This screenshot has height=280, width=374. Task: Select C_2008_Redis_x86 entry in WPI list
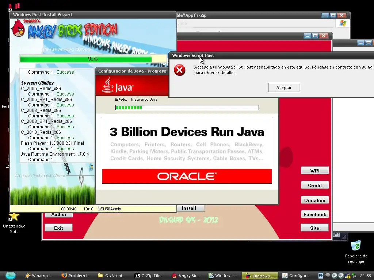point(41,110)
